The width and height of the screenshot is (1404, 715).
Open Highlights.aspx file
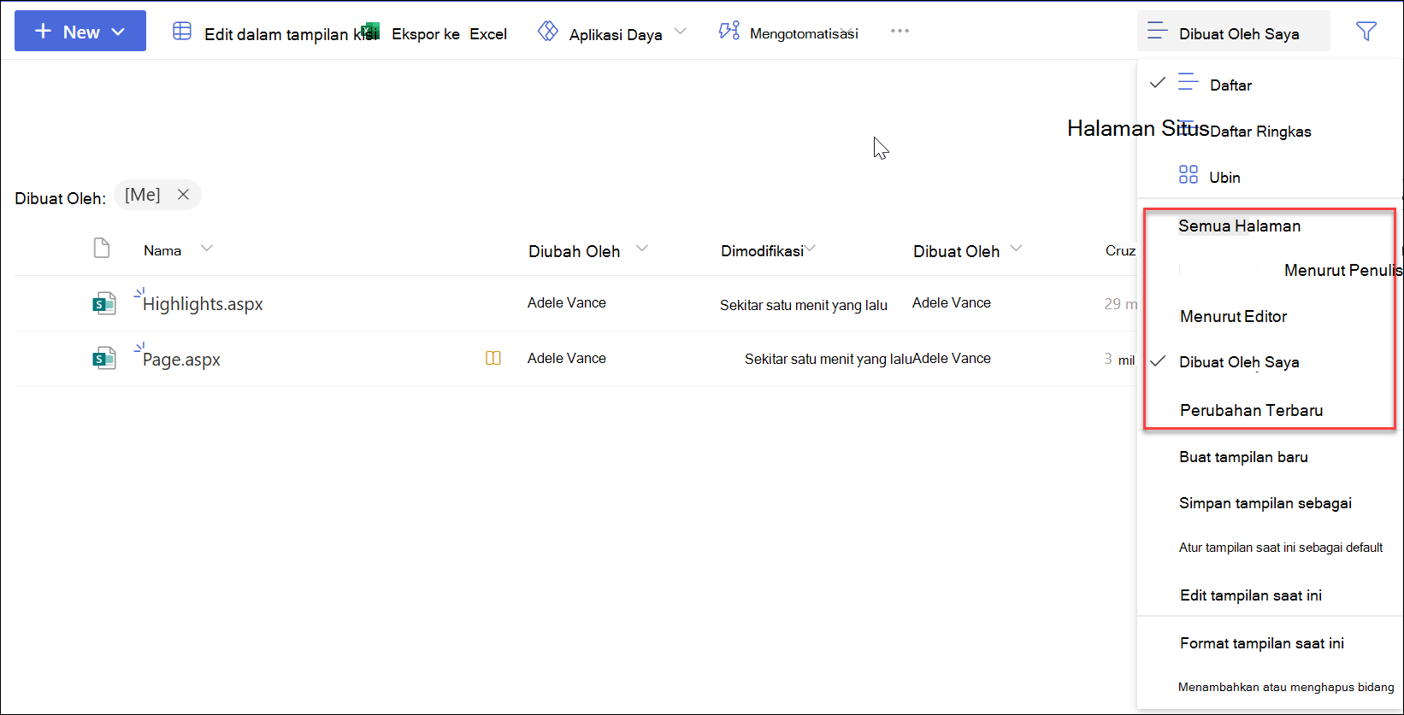point(203,304)
